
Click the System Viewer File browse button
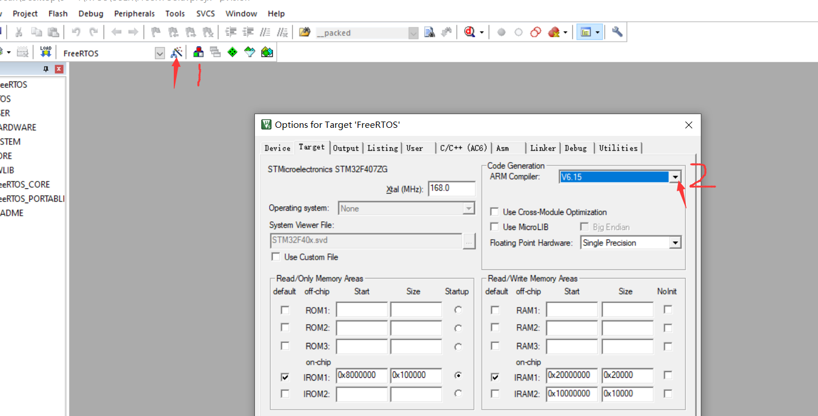[469, 241]
